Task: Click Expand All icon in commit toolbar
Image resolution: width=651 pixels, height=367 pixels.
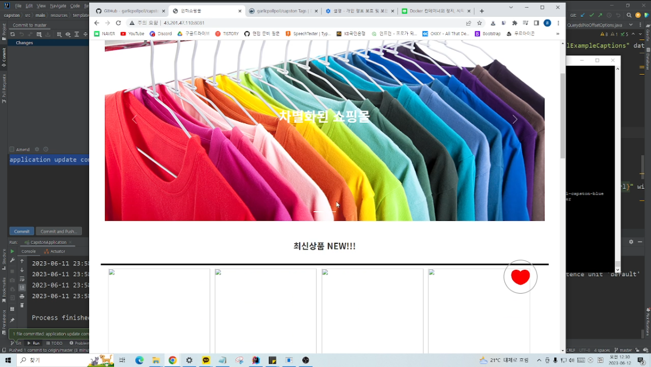Action: click(x=77, y=34)
